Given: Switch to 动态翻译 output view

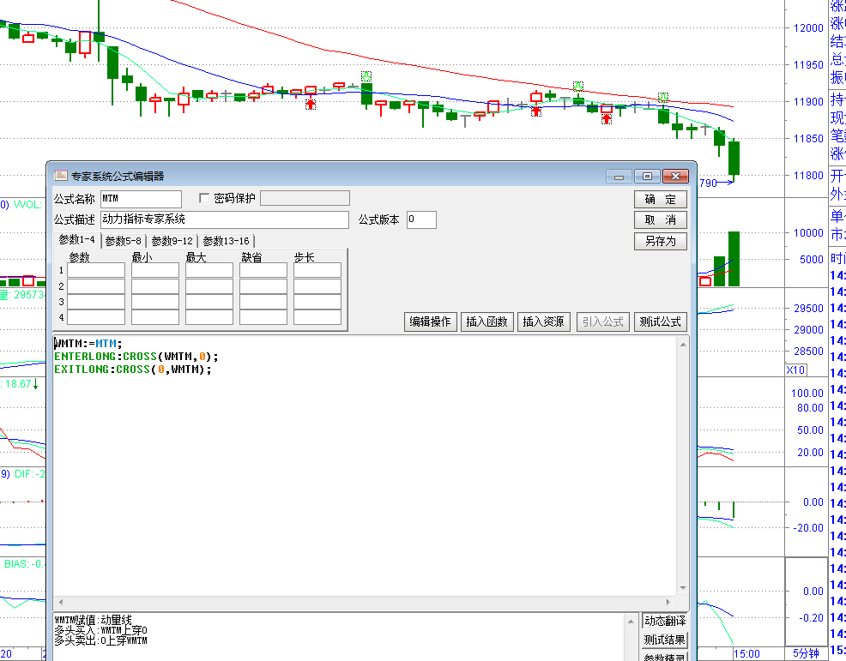Looking at the screenshot, I should 665,621.
